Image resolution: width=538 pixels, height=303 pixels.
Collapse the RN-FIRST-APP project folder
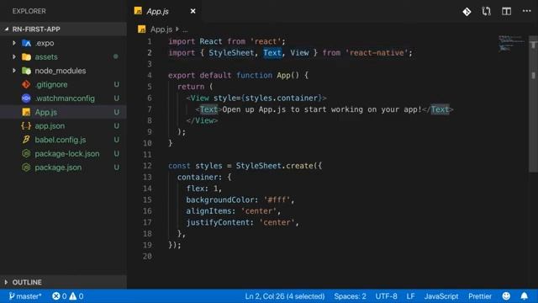coord(64,29)
